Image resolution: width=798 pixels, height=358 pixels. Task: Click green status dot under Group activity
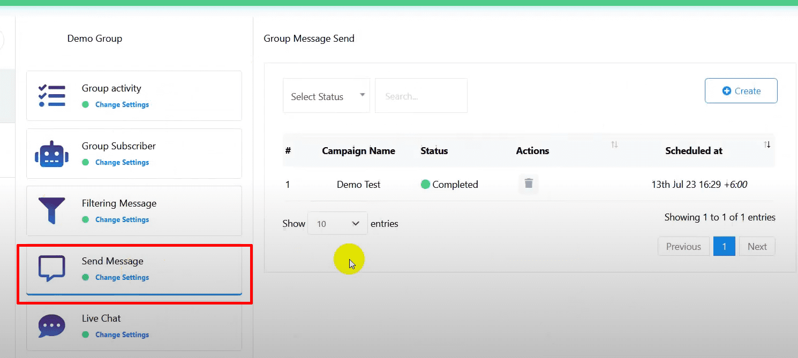(85, 105)
